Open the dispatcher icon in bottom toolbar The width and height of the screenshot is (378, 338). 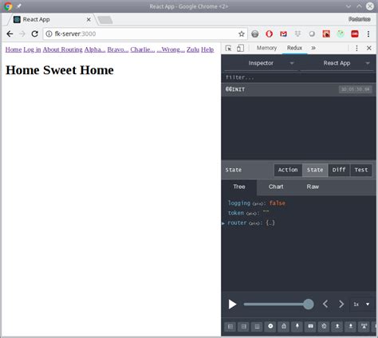[x=310, y=326]
